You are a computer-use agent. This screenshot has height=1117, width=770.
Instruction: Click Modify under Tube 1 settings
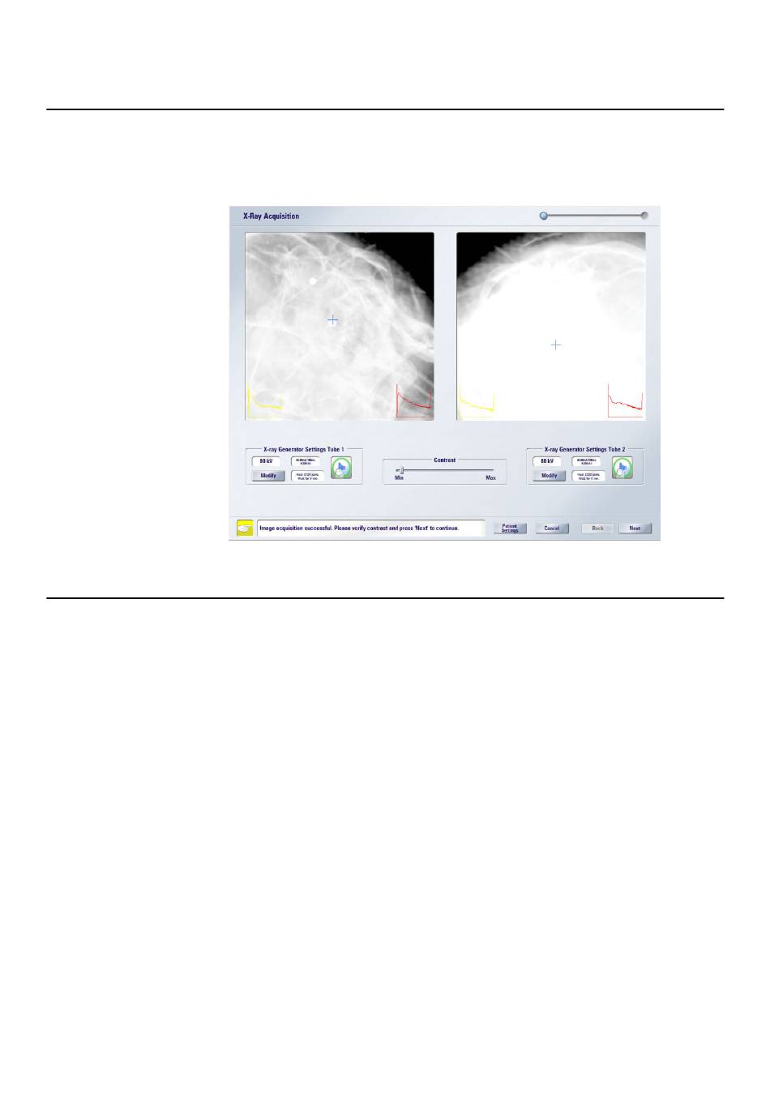[x=268, y=476]
